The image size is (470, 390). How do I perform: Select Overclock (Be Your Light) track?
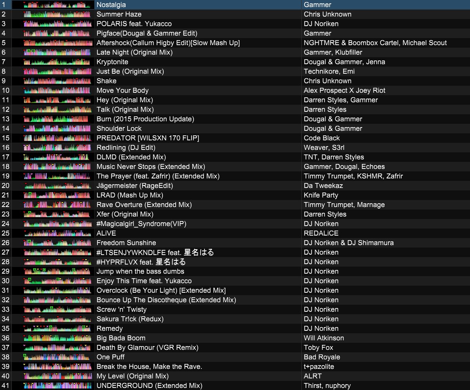click(x=161, y=290)
